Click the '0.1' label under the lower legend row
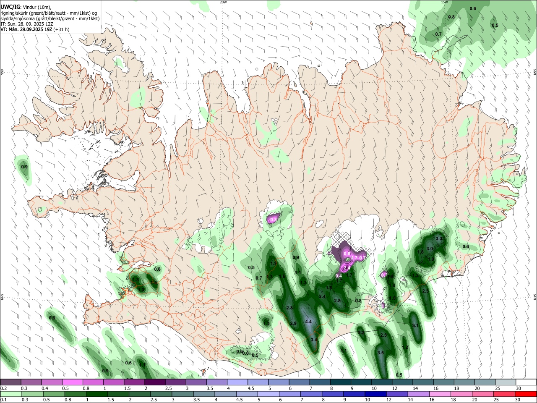The image size is (537, 403). (x=3, y=400)
